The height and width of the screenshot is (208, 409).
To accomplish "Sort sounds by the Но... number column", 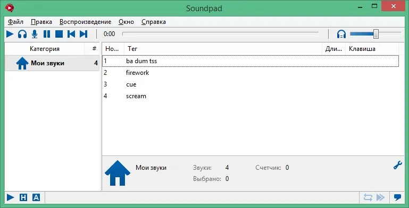I will [112, 49].
